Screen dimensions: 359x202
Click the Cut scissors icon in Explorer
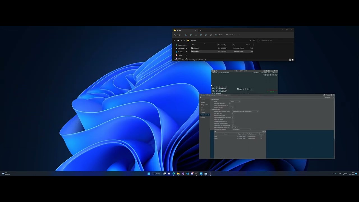(x=186, y=35)
